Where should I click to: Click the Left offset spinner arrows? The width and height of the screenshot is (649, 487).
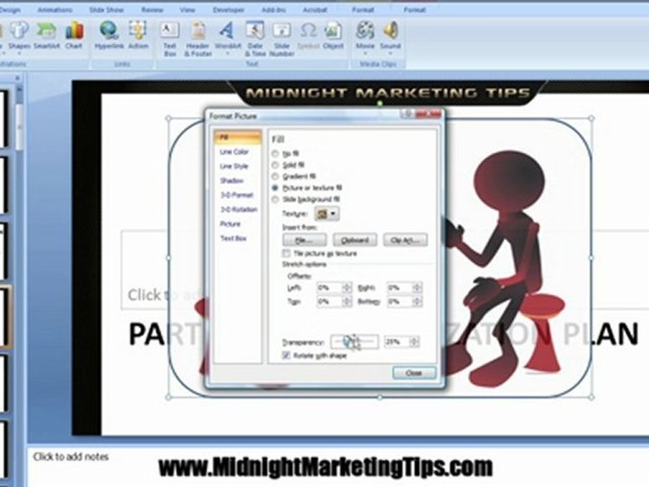347,287
